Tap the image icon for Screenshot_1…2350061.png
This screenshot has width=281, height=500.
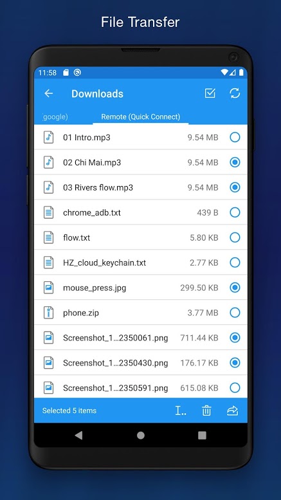tap(48, 338)
